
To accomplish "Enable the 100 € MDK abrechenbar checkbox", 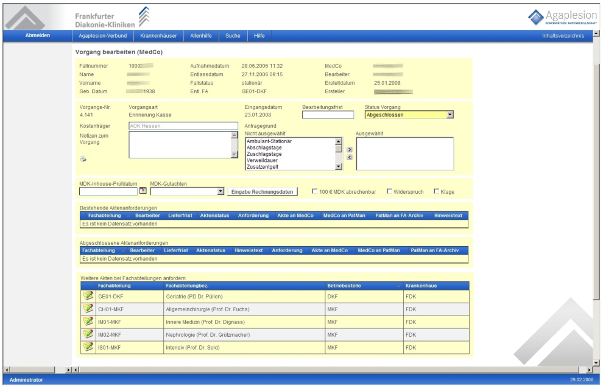I will tap(314, 191).
